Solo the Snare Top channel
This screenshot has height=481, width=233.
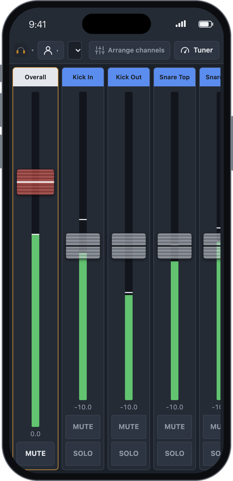click(x=174, y=453)
